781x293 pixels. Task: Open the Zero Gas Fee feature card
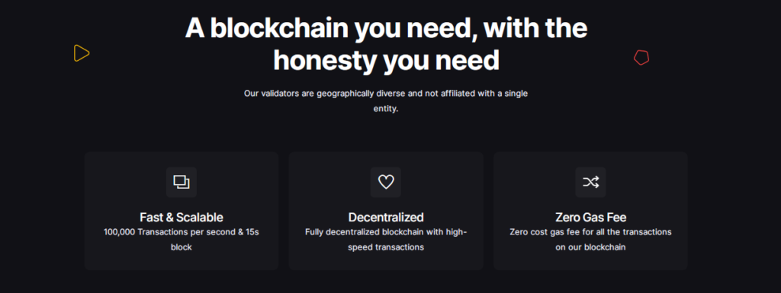point(591,211)
